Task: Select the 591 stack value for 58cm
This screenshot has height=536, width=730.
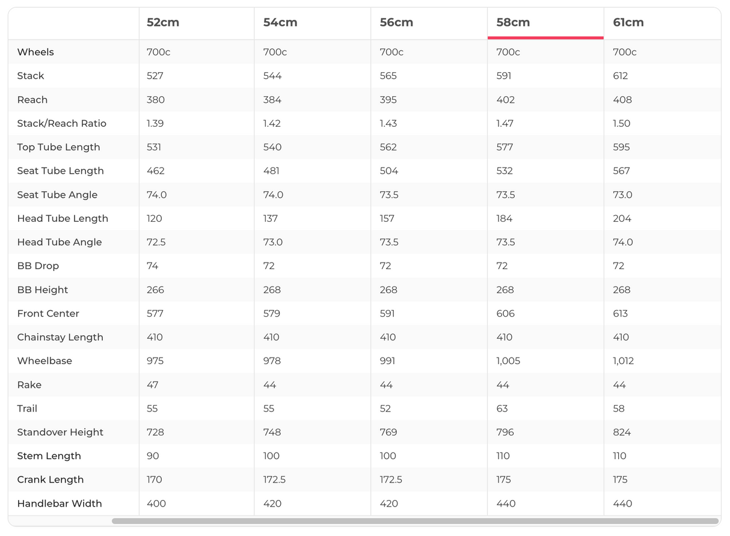Action: [x=505, y=76]
